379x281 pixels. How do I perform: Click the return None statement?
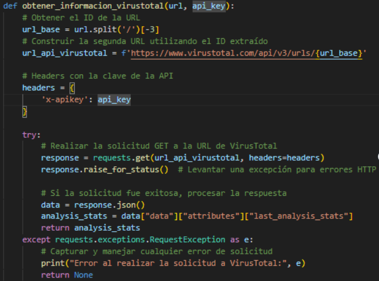[67, 275]
